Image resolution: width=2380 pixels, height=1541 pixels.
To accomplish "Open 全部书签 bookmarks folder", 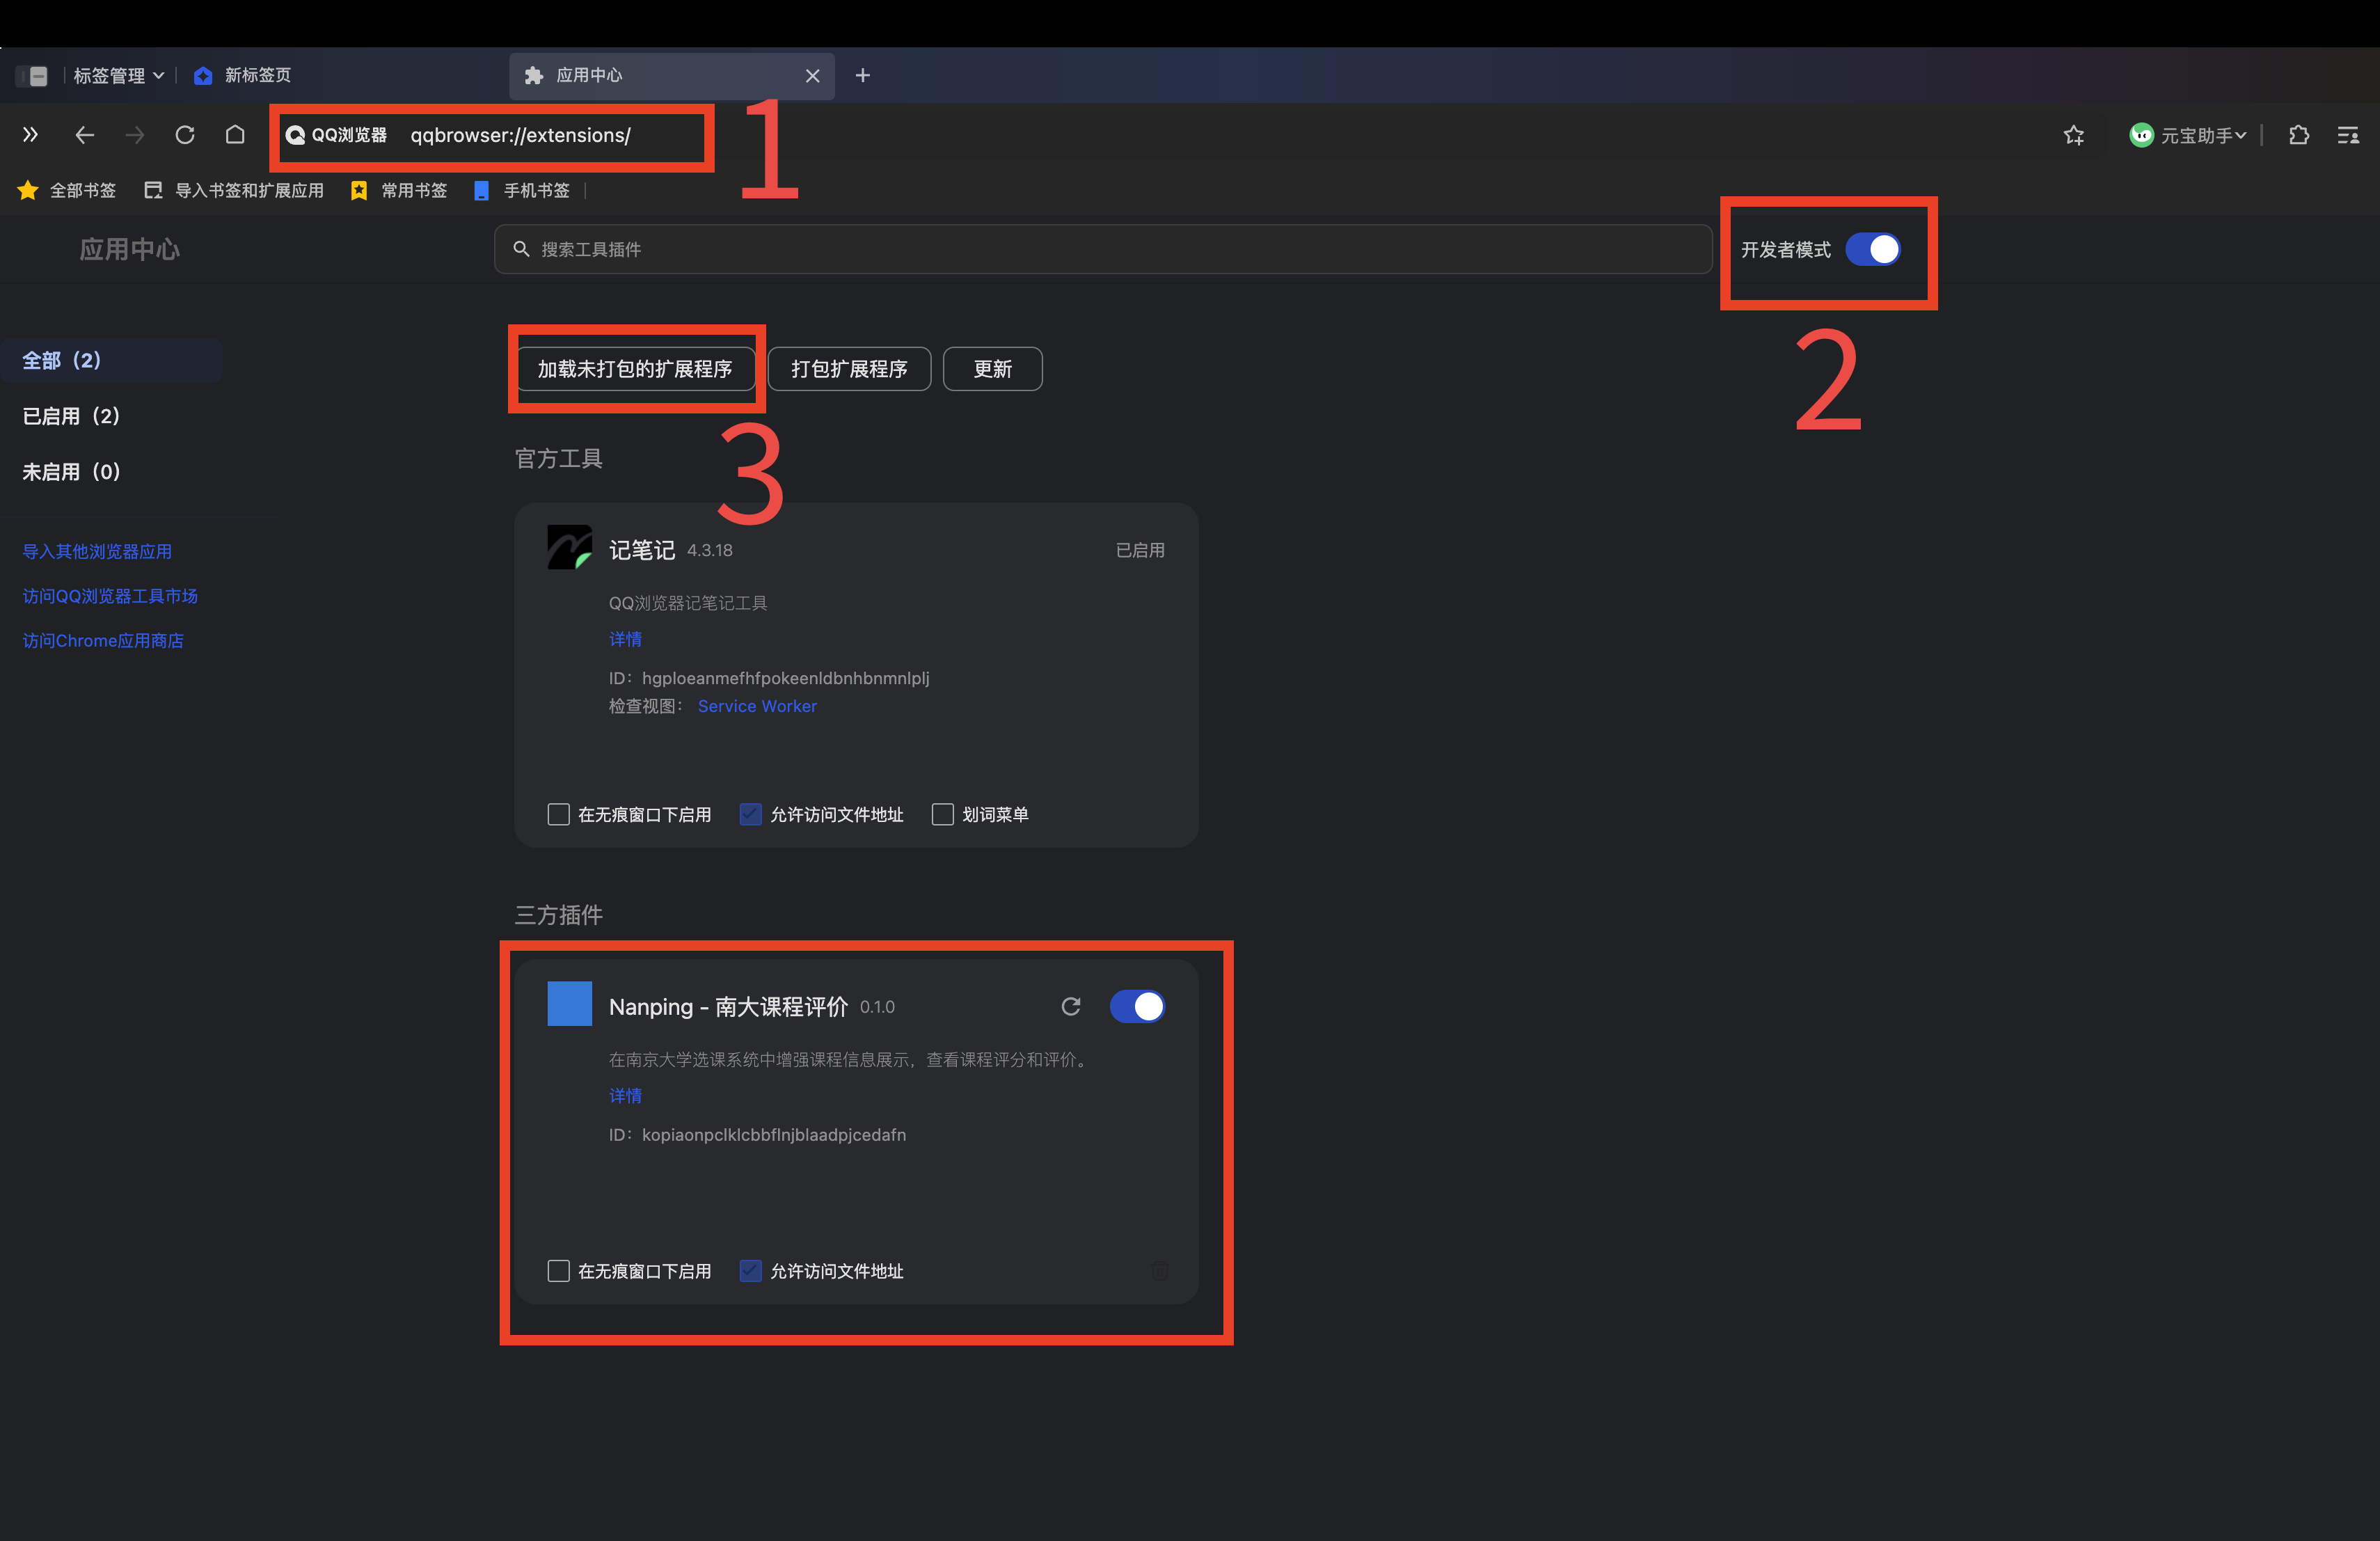I will tap(67, 190).
